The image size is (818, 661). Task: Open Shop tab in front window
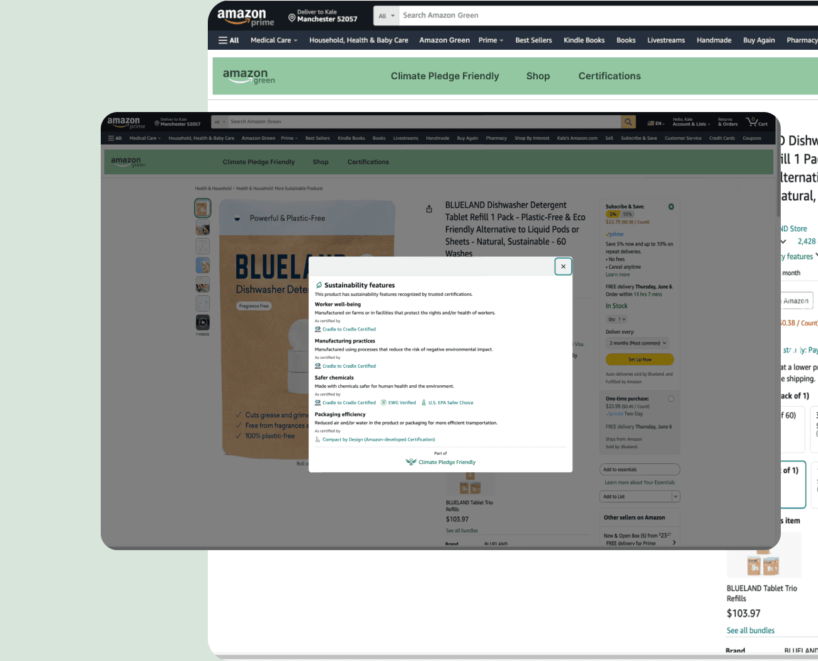321,162
